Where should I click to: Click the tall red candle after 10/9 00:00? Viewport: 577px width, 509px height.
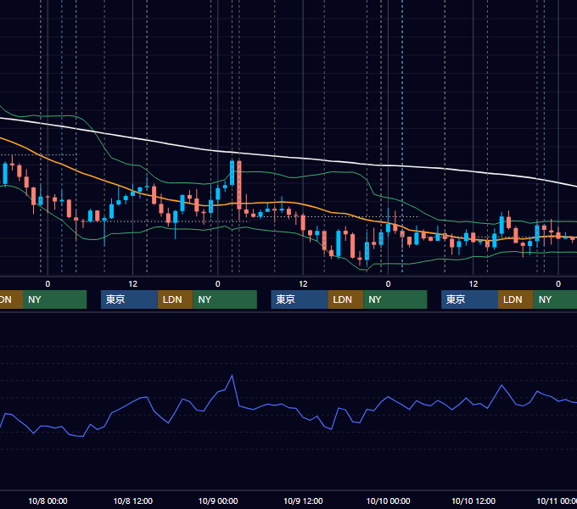[x=239, y=185]
